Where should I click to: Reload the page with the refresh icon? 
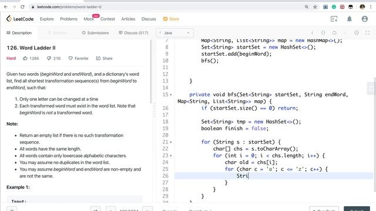pos(22,7)
